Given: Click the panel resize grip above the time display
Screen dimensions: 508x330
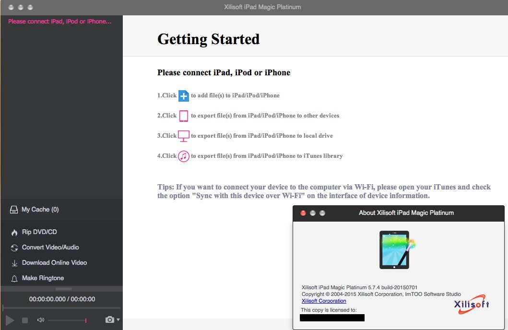Looking at the screenshot, I should [x=64, y=289].
